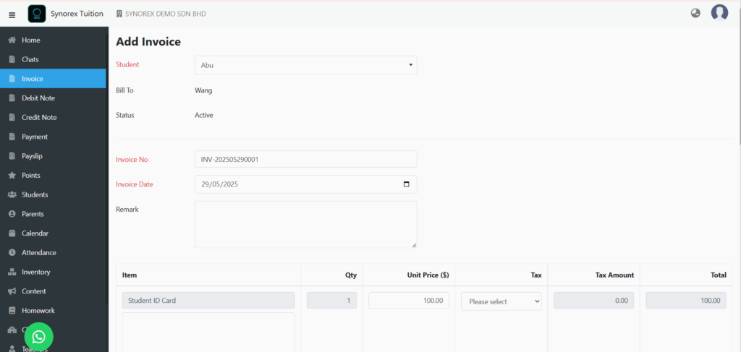The image size is (741, 352).
Task: Open the Student dropdown showing Abu
Action: [x=306, y=65]
